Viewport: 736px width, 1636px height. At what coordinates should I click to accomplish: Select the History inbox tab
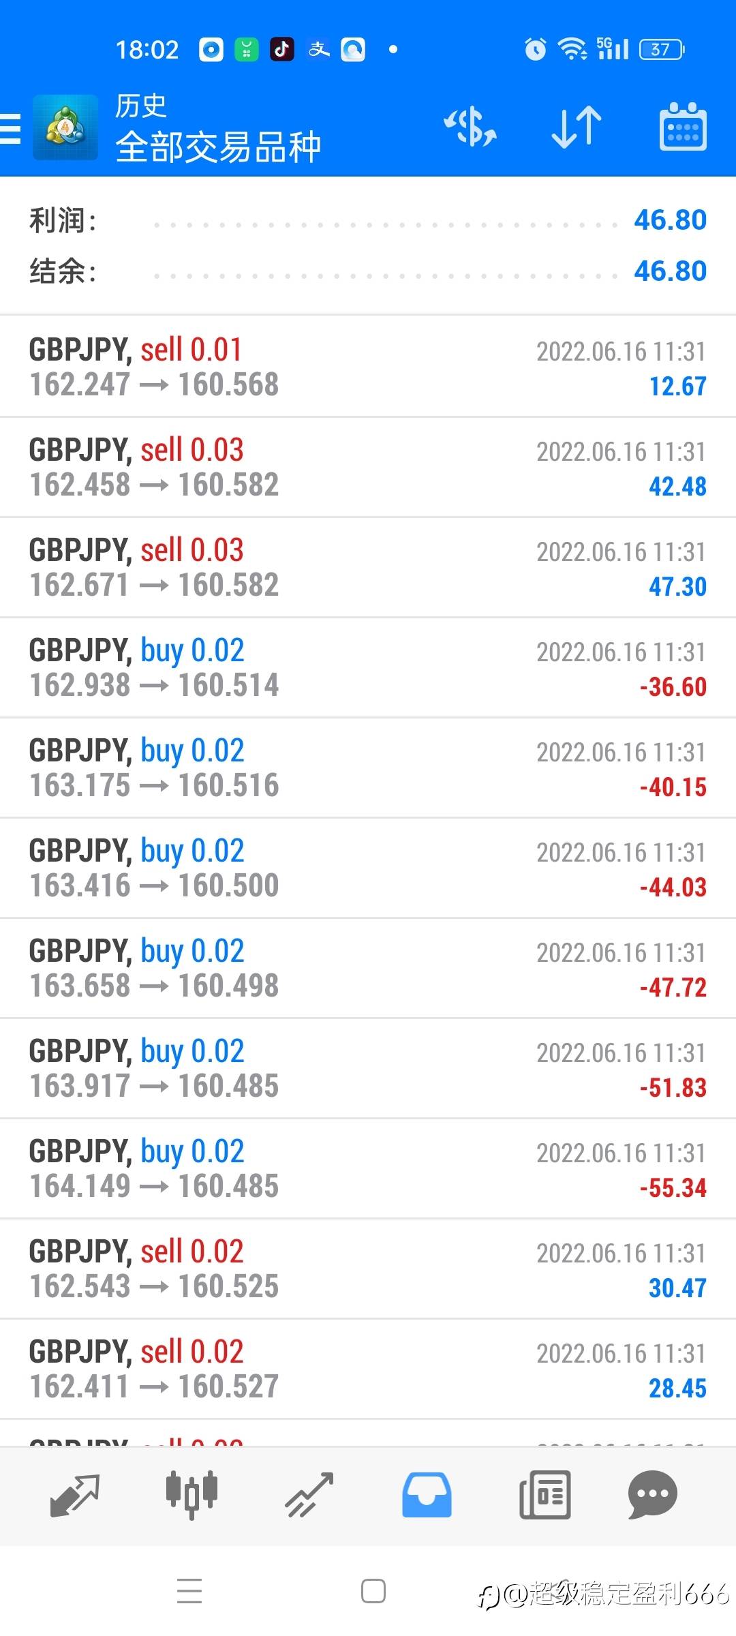coord(427,1495)
